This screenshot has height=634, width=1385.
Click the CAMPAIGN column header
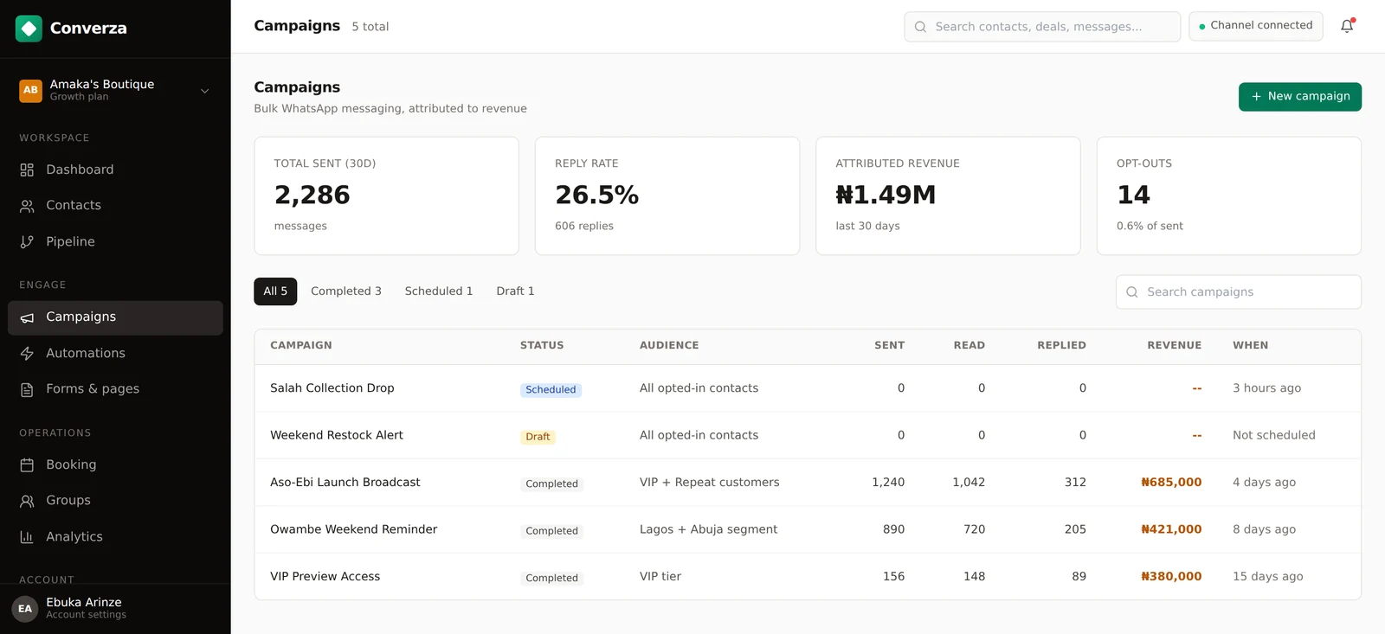point(301,346)
